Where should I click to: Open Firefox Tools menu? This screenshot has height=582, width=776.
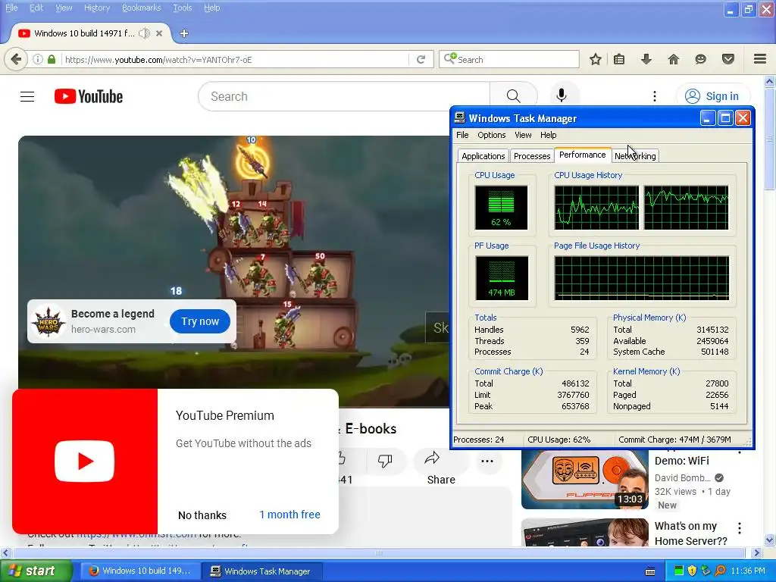pos(182,8)
